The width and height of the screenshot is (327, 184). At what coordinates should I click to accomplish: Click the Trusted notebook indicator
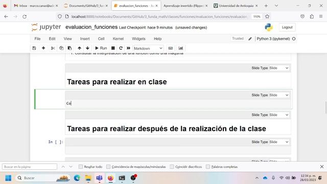(x=238, y=39)
